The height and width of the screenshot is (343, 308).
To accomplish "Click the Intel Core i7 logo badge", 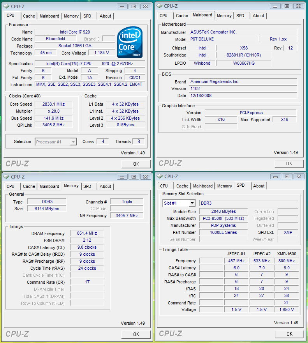I will tap(130, 42).
